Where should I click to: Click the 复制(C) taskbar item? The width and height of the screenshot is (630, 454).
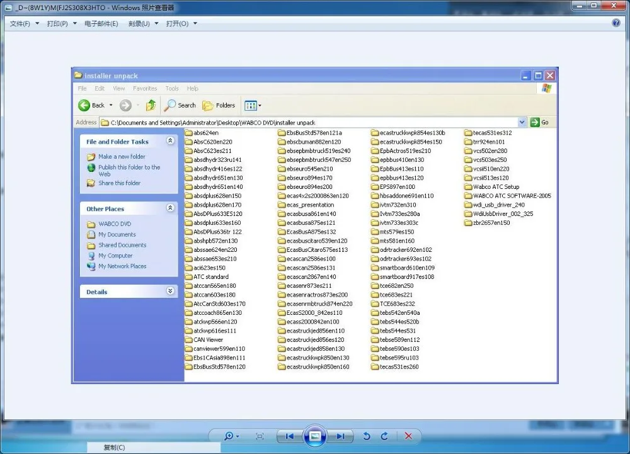(x=114, y=447)
